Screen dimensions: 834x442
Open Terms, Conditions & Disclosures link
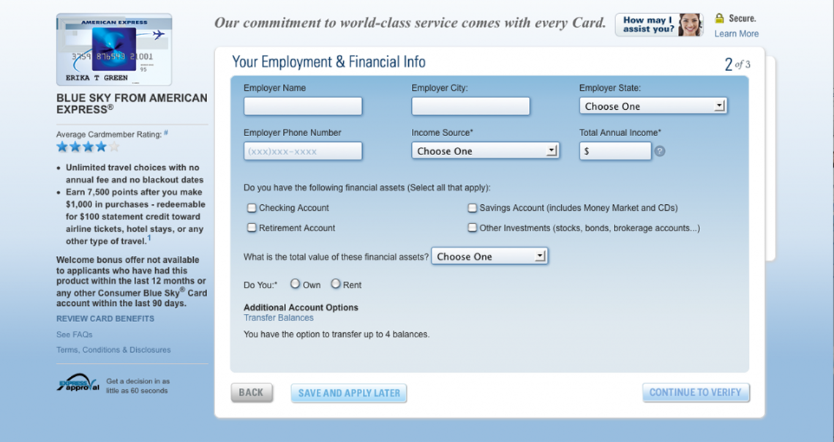113,350
